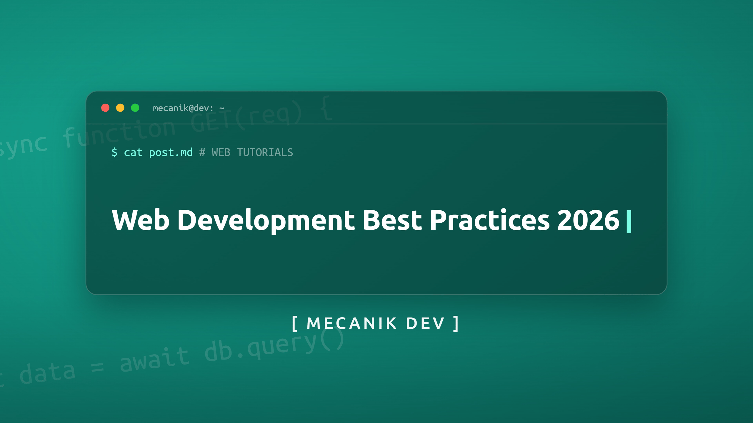Click the 2026 year in headline
Screen dimensions: 753x423
(x=588, y=220)
